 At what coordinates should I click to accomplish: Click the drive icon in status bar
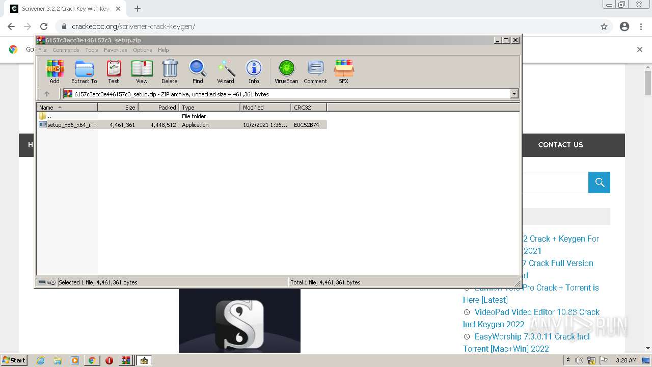pyautogui.click(x=42, y=282)
